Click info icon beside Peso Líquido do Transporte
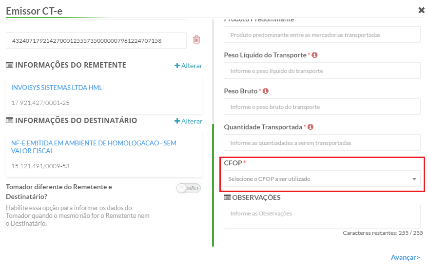The image size is (429, 267). (314, 55)
